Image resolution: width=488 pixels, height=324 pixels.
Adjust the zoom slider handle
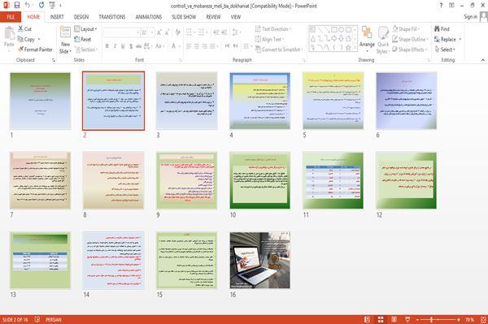click(x=431, y=319)
